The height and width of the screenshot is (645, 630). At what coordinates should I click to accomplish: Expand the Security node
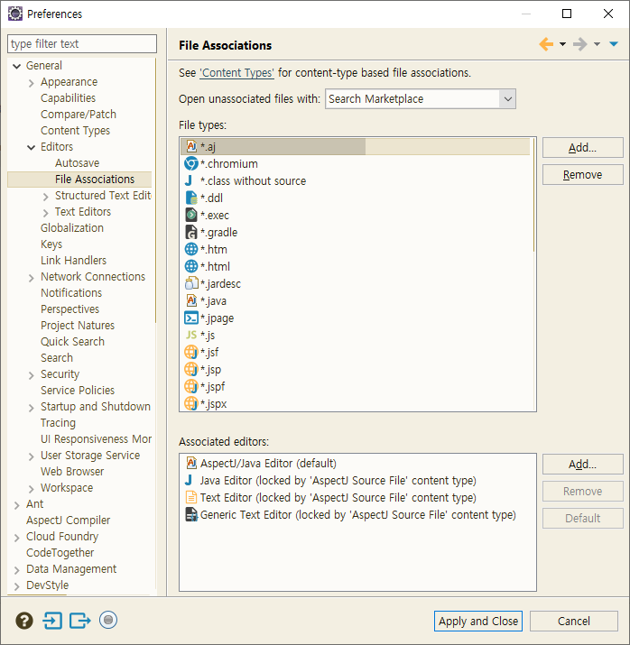[x=32, y=375]
